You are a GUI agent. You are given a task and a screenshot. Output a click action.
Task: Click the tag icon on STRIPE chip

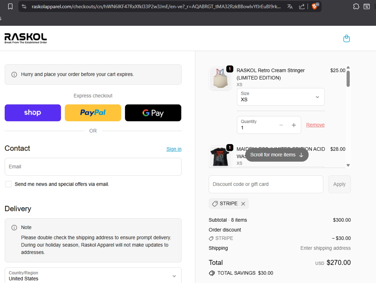(215, 204)
